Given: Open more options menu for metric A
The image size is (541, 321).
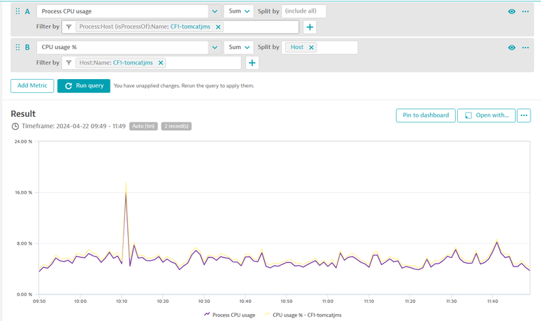Looking at the screenshot, I should click(x=526, y=11).
